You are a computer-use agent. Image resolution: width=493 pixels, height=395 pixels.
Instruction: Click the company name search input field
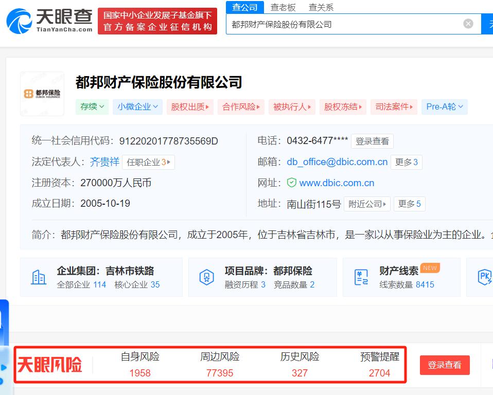click(x=345, y=24)
